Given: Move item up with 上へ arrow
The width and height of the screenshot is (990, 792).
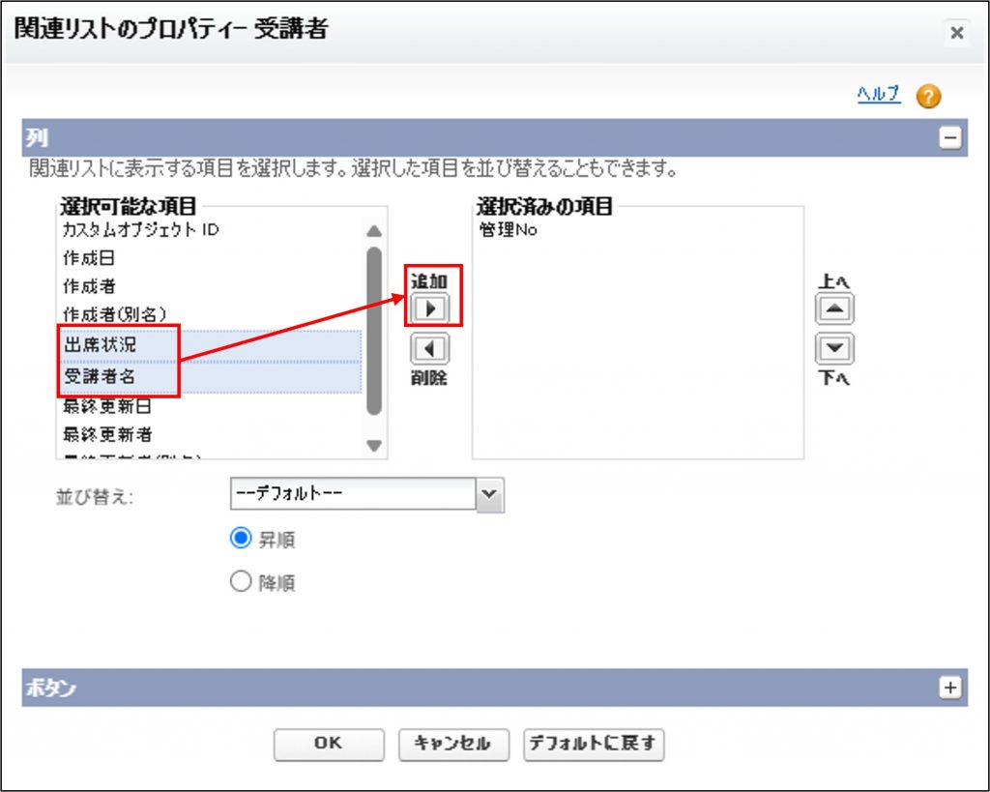Looking at the screenshot, I should (x=834, y=309).
